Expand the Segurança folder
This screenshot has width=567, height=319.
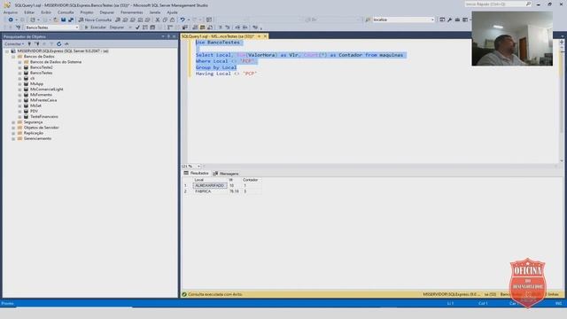coord(13,122)
